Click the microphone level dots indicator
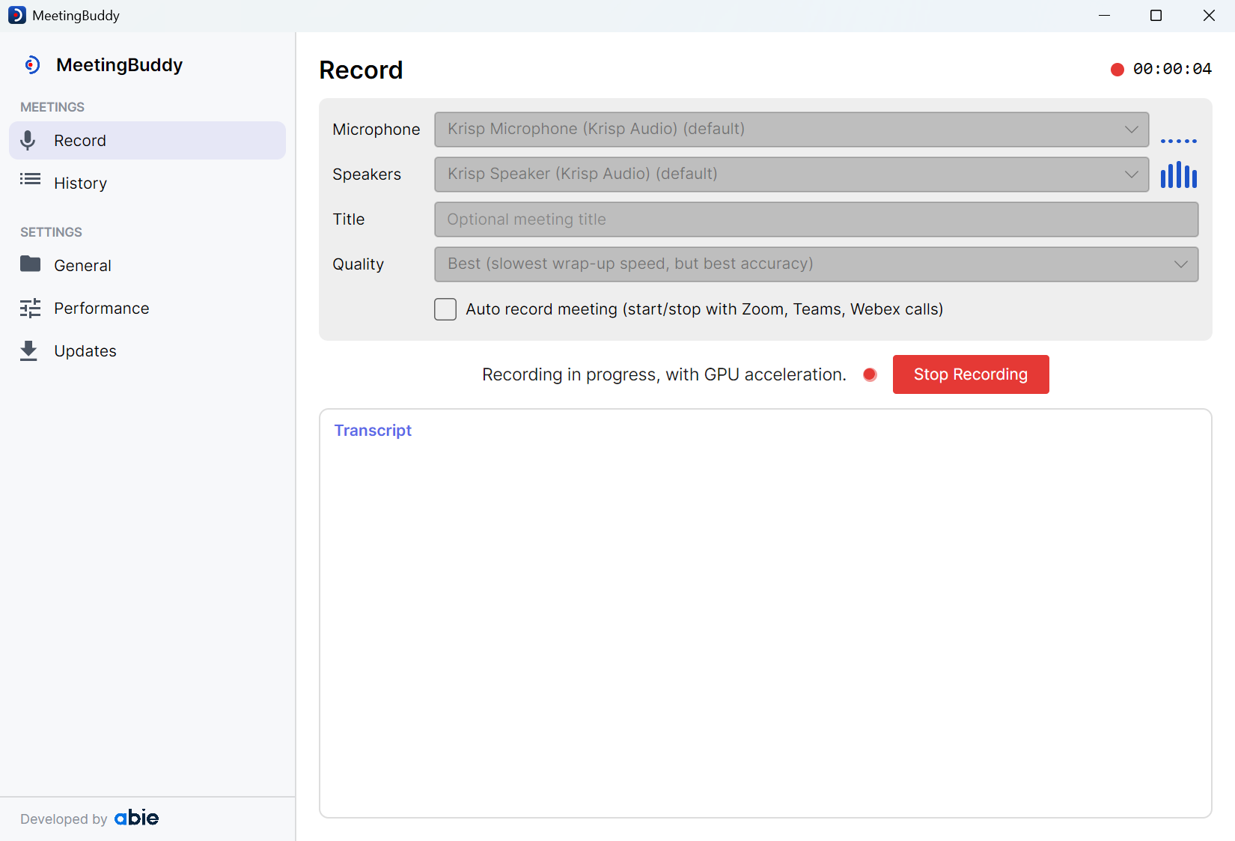This screenshot has height=841, width=1235. pos(1178,141)
